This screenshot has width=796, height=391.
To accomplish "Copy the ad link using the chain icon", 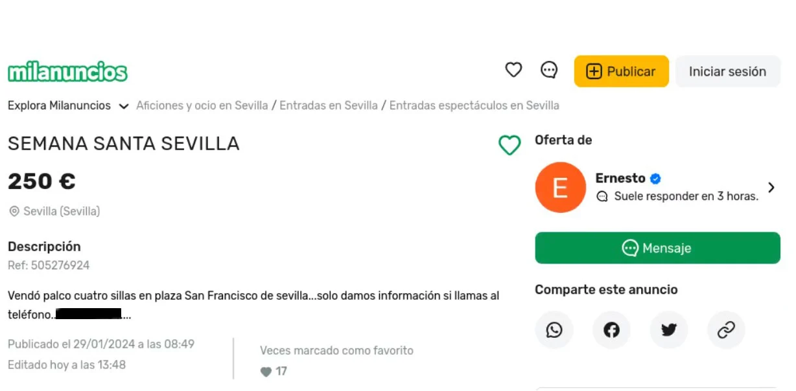I will (726, 330).
